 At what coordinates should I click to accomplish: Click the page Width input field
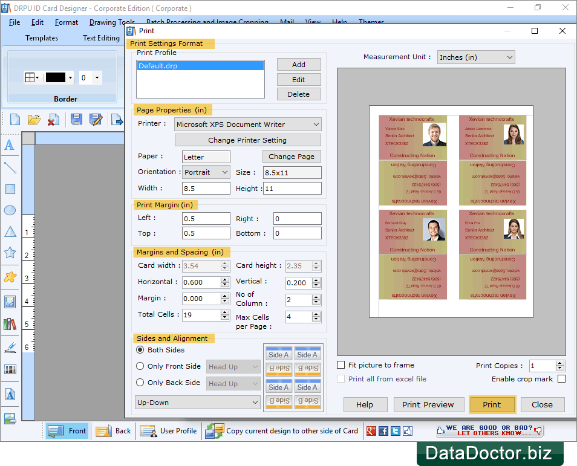coord(206,189)
